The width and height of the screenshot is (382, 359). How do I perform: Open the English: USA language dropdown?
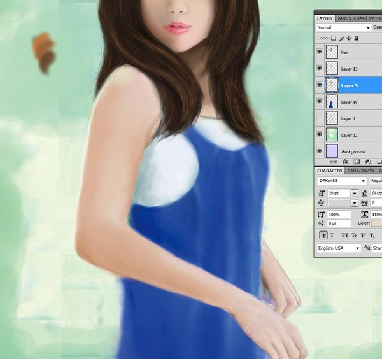point(339,248)
